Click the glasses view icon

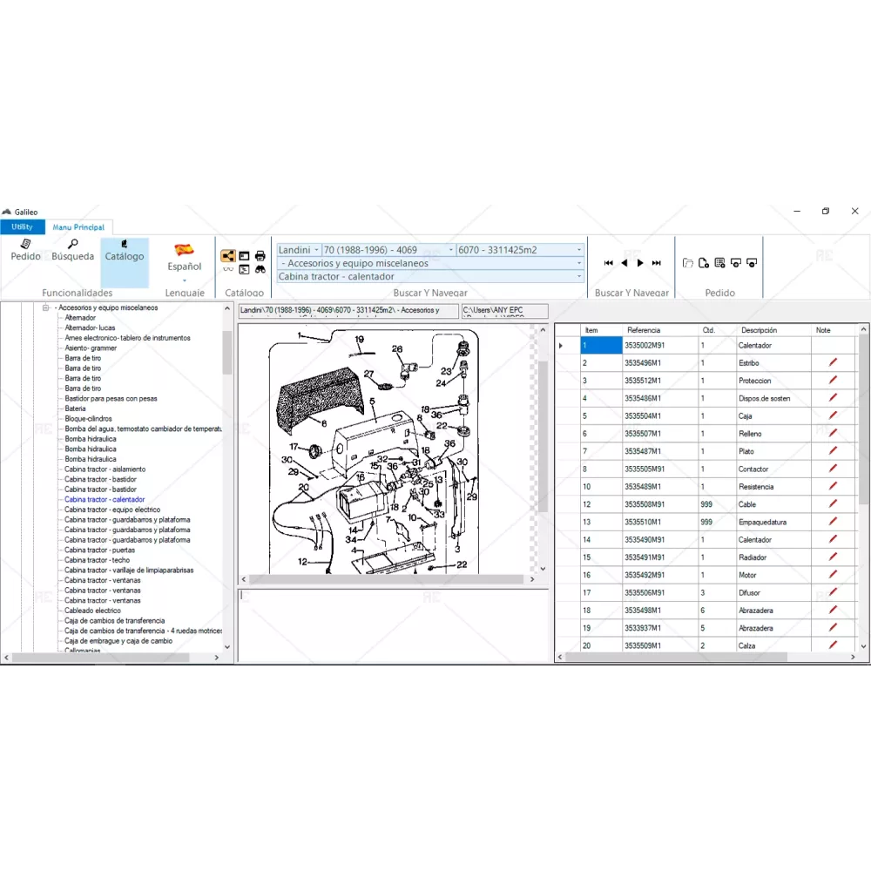pyautogui.click(x=227, y=270)
